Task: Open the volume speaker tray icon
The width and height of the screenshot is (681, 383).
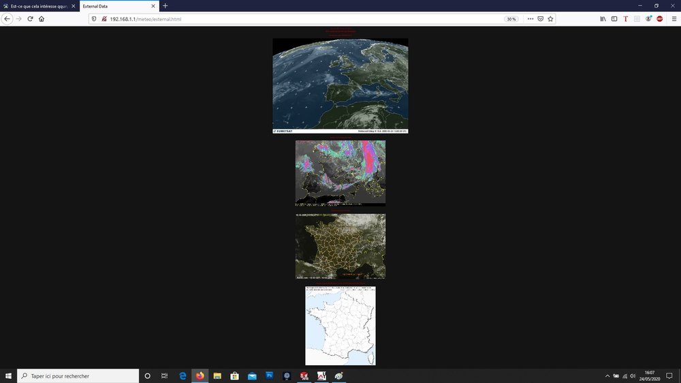Action: (633, 376)
